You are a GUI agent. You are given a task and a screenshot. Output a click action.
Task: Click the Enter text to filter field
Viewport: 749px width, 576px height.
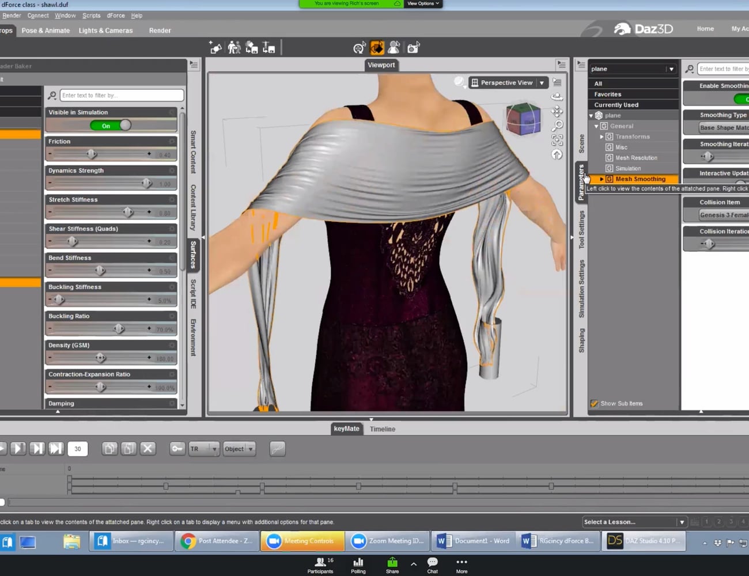121,95
